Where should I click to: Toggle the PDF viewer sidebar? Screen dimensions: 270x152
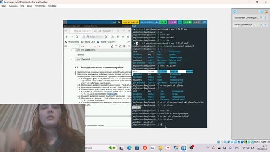click(x=66, y=46)
